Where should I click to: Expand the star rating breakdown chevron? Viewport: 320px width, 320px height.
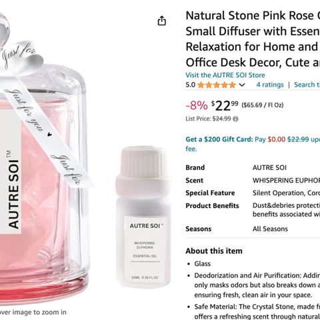pos(242,85)
